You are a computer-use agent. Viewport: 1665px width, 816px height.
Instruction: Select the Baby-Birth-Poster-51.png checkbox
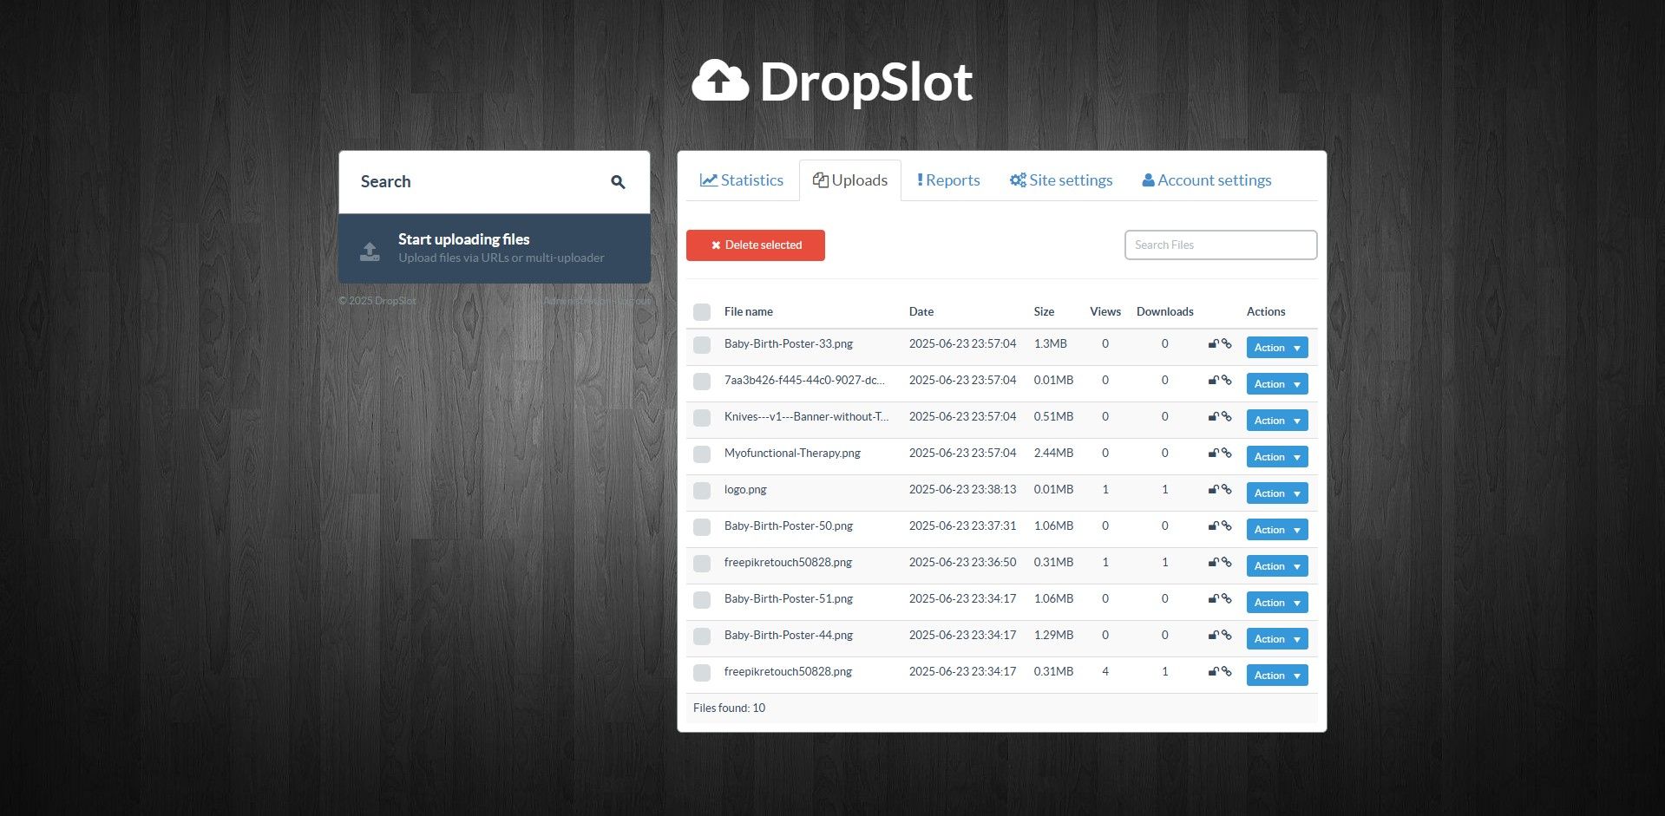click(x=702, y=600)
